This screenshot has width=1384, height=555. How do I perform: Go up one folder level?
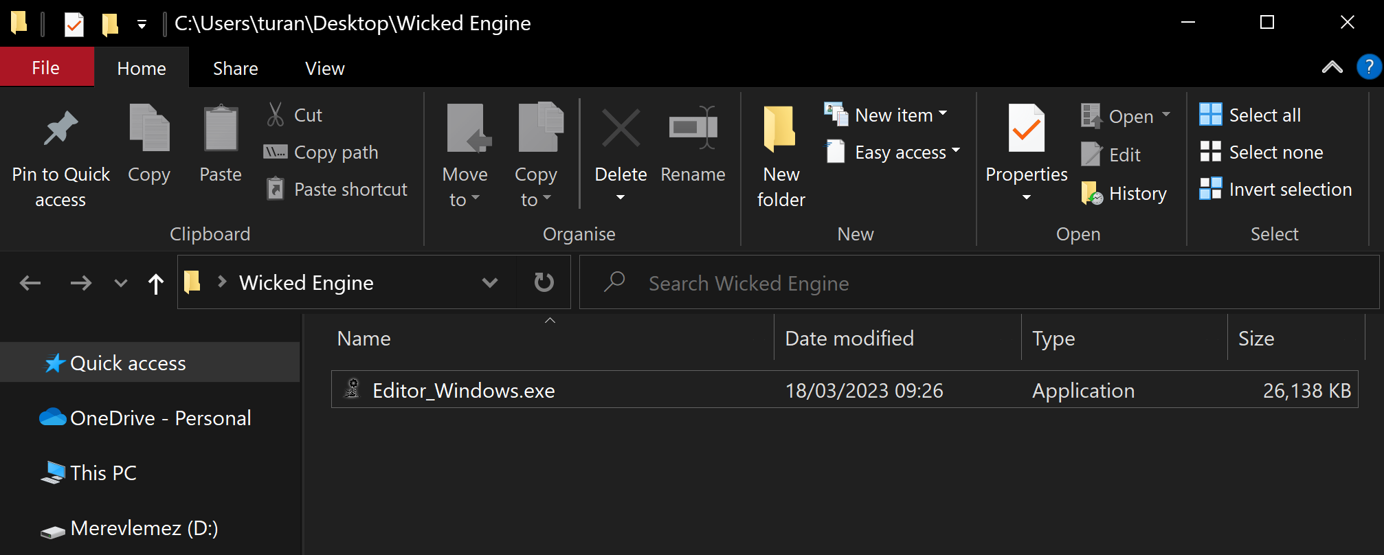(156, 283)
